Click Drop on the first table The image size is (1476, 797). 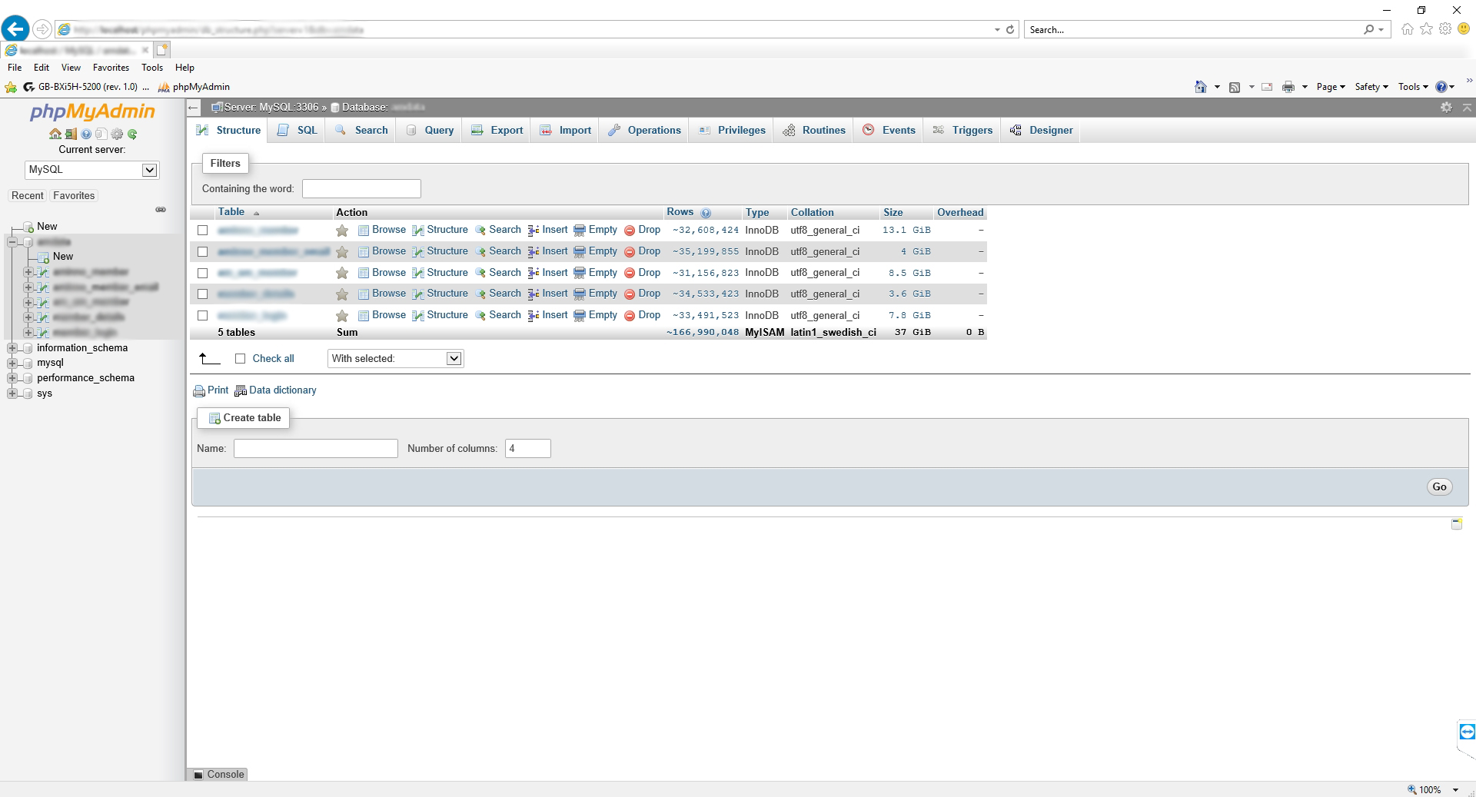click(x=649, y=230)
